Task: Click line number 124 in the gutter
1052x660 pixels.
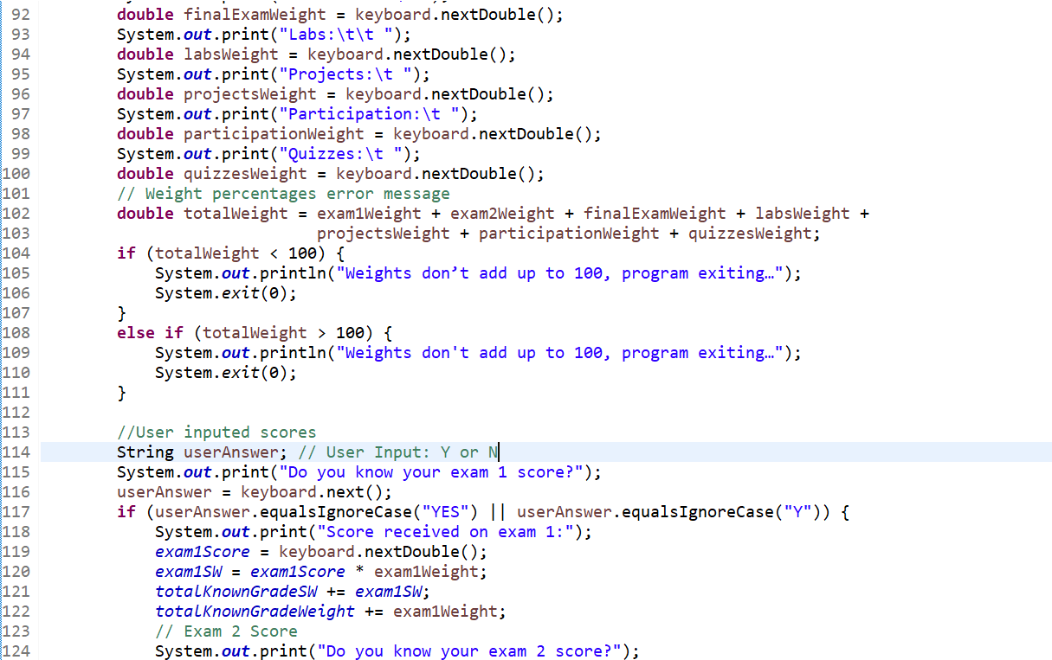Action: point(18,650)
